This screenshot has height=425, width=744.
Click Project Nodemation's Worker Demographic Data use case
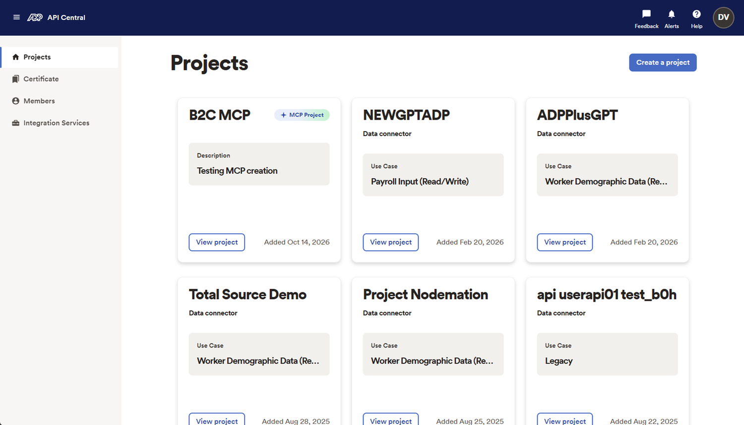click(x=432, y=361)
